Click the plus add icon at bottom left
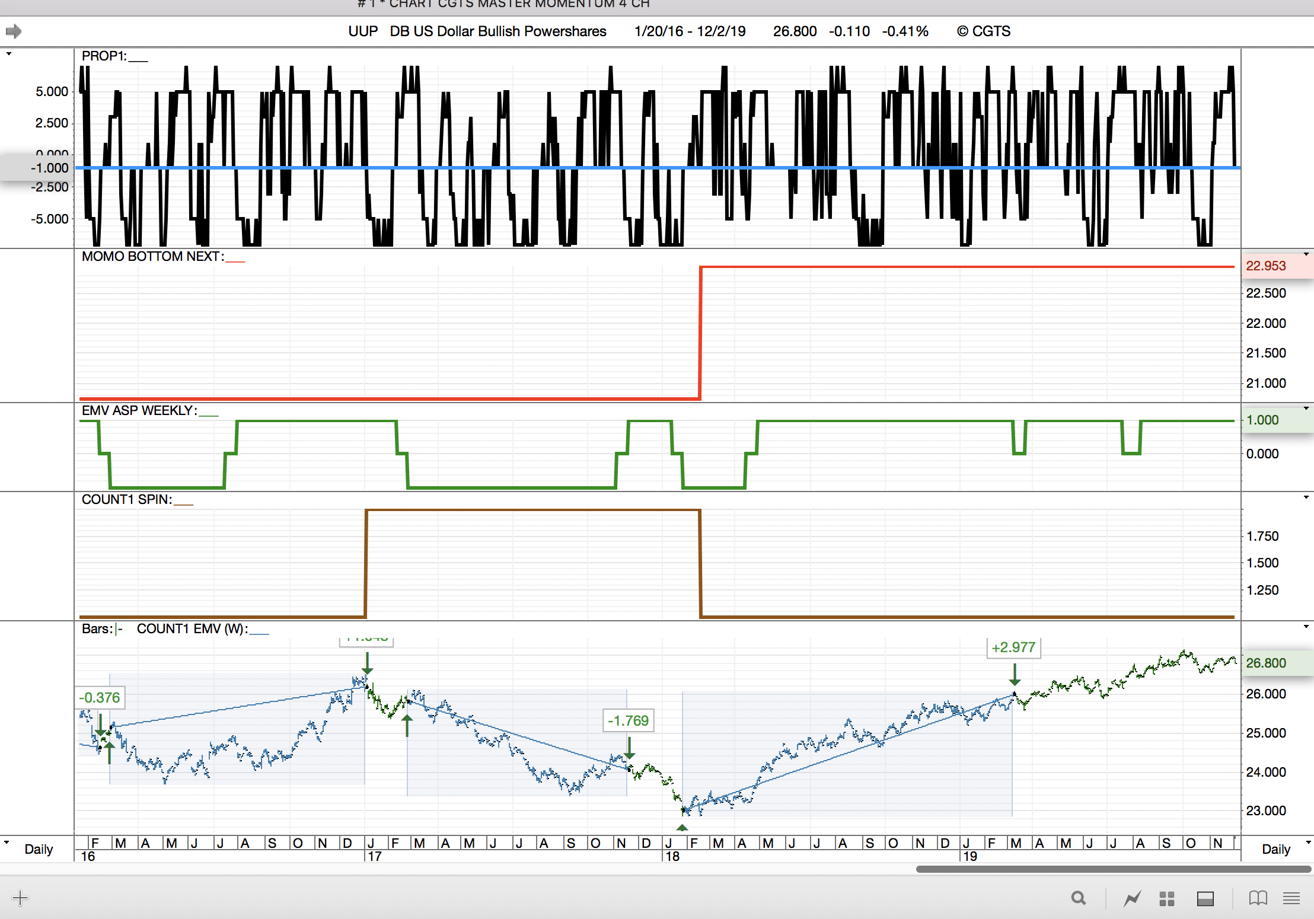 20,898
